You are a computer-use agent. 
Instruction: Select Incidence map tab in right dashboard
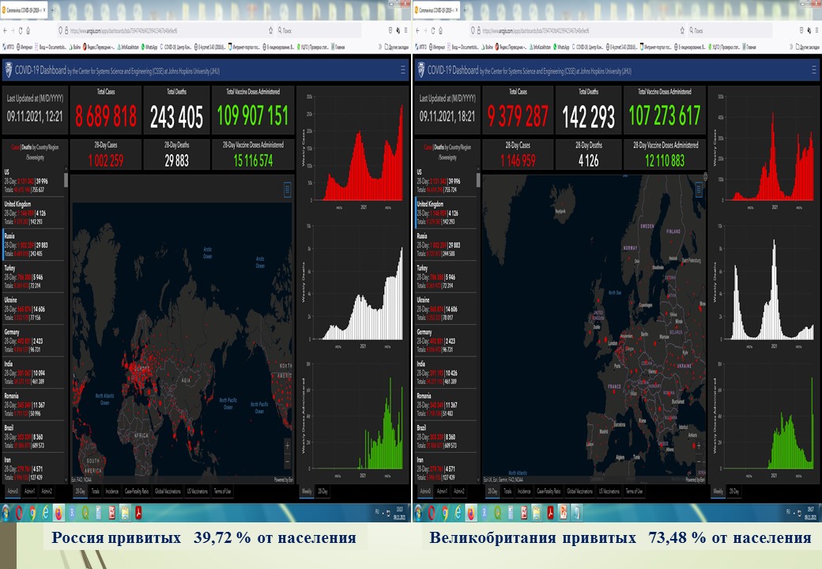524,492
